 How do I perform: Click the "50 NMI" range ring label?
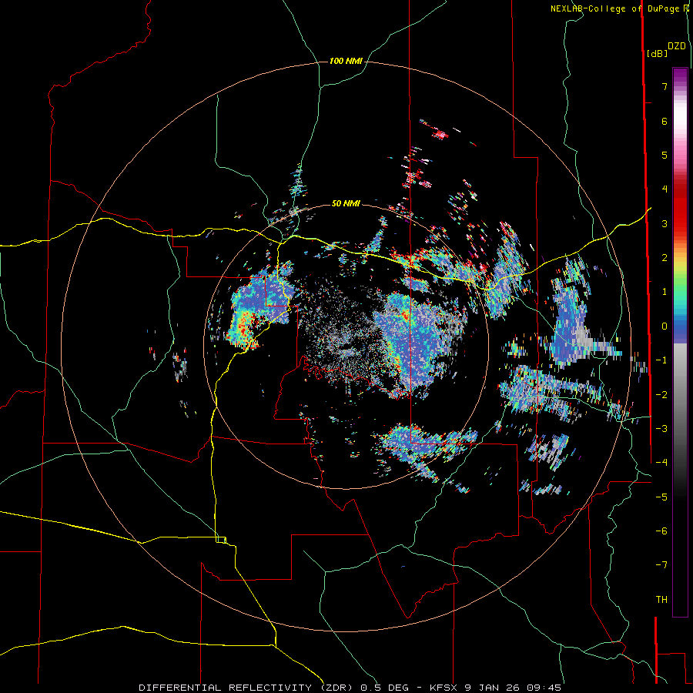click(x=346, y=203)
